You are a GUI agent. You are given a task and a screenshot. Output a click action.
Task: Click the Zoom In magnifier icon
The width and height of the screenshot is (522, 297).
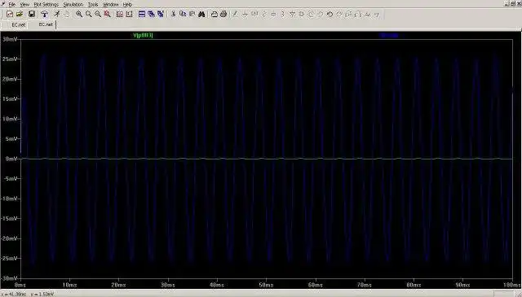[x=79, y=15]
